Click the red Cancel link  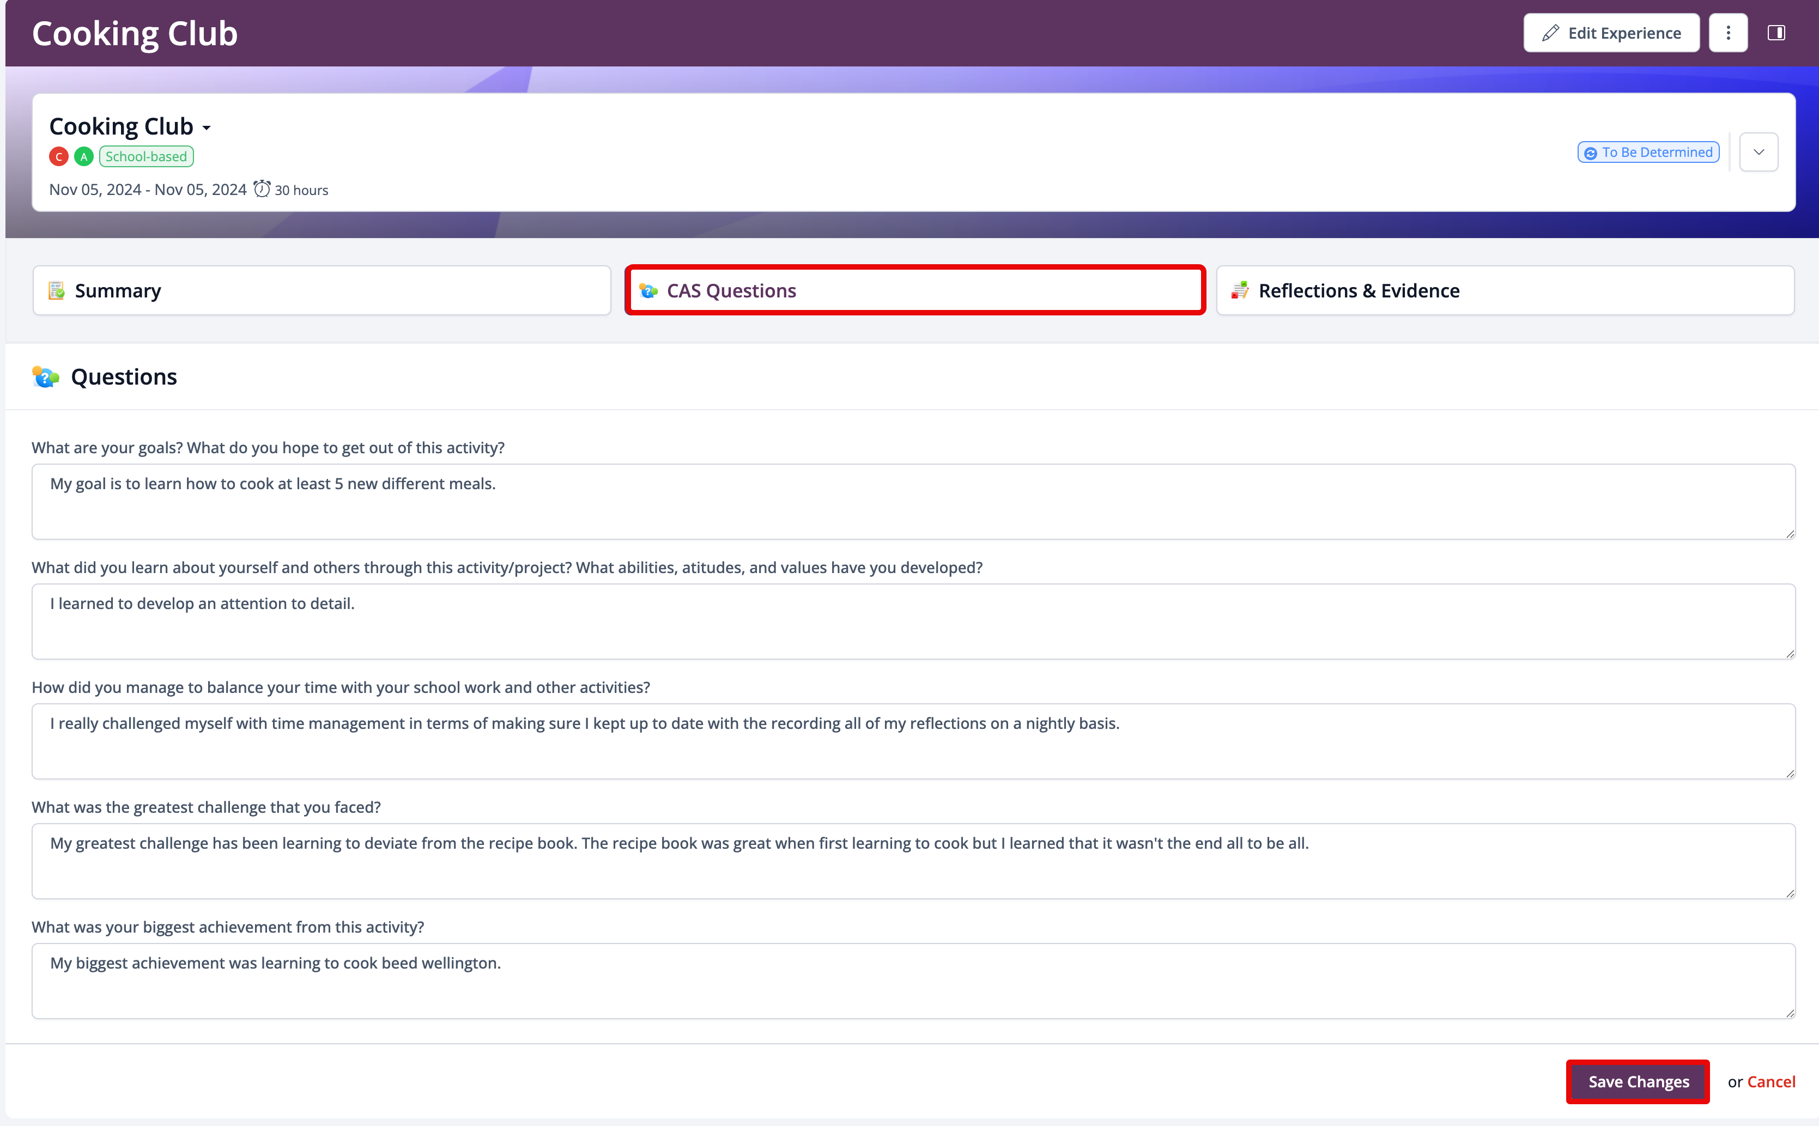coord(1771,1081)
